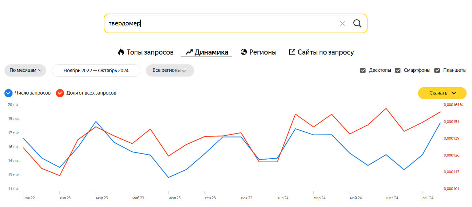Click the flame icon for top queries
The image size is (472, 207).
click(121, 52)
